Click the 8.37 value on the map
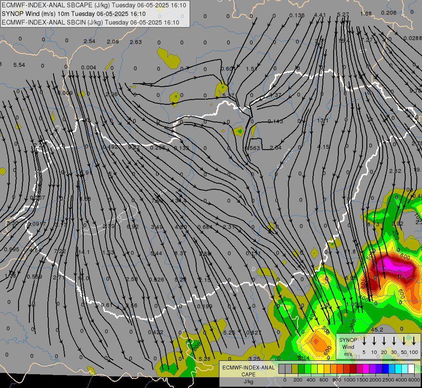422x388 pixels. (180, 253)
